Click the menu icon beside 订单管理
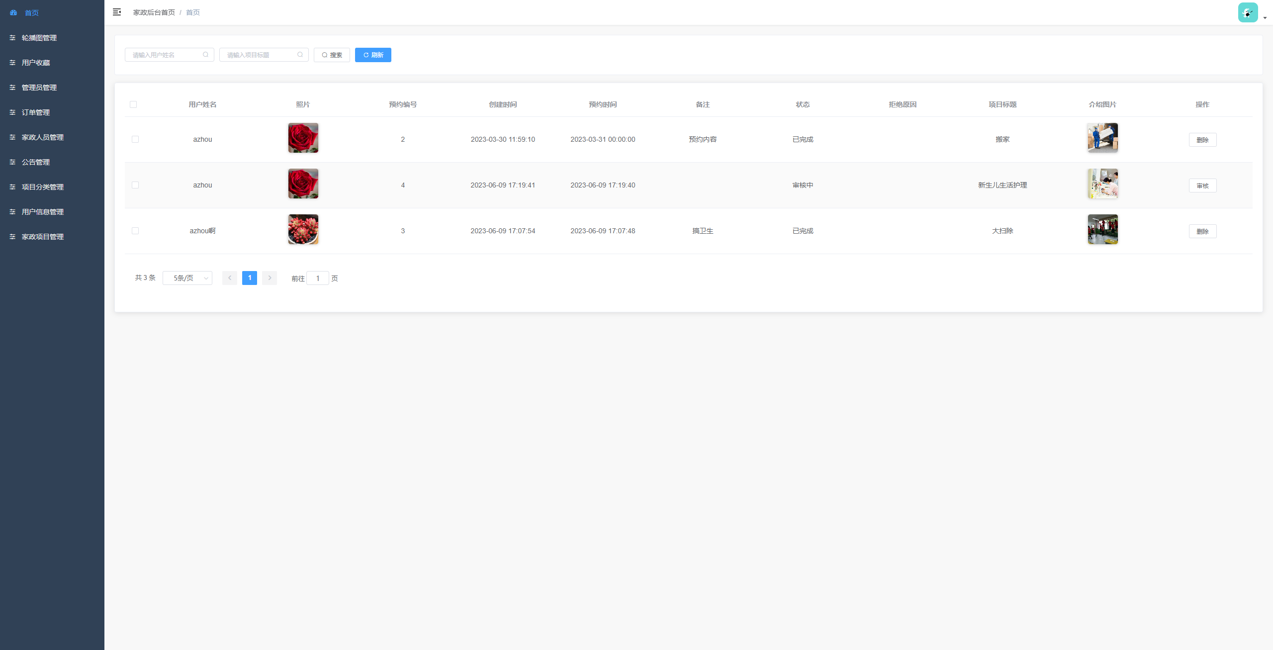The width and height of the screenshot is (1273, 650). 12,112
